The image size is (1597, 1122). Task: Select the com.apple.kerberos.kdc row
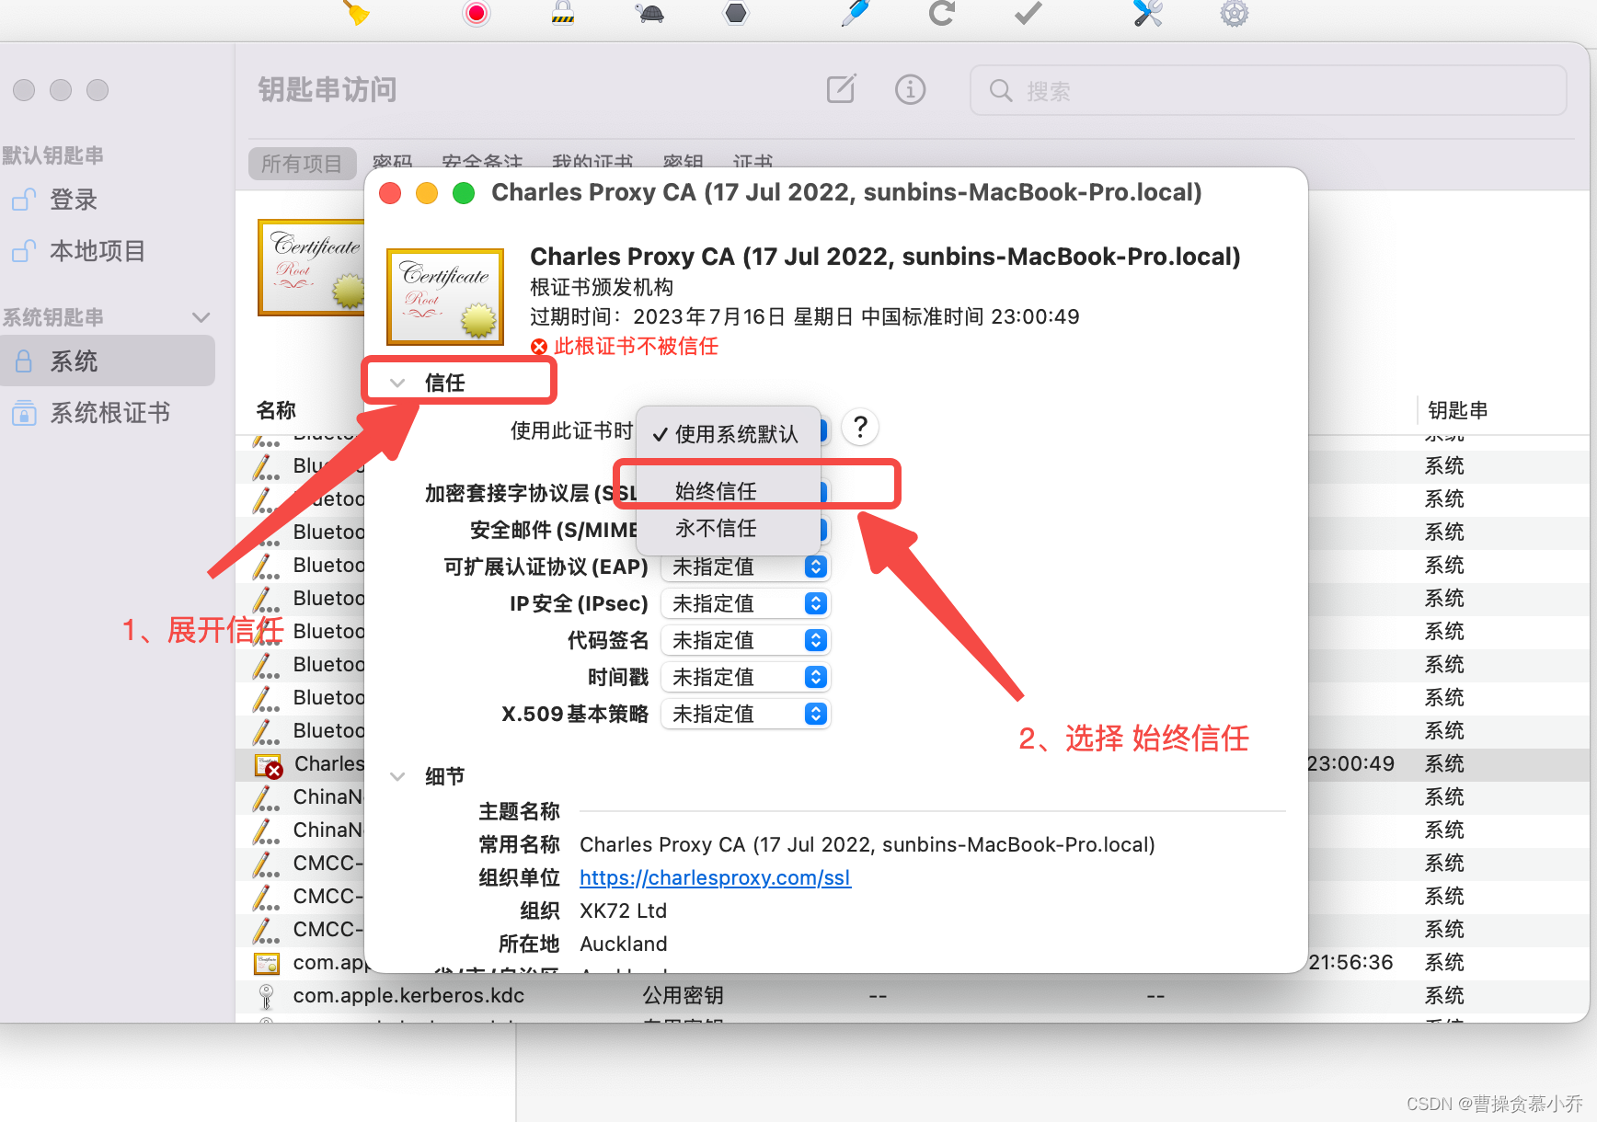tap(913, 995)
